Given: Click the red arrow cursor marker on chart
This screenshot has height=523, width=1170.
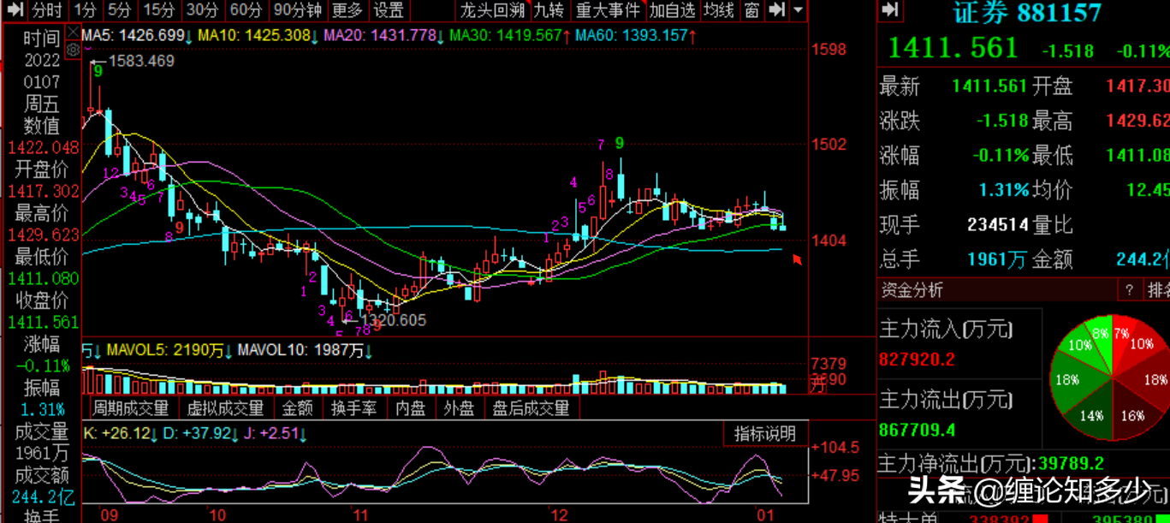Looking at the screenshot, I should point(797,259).
